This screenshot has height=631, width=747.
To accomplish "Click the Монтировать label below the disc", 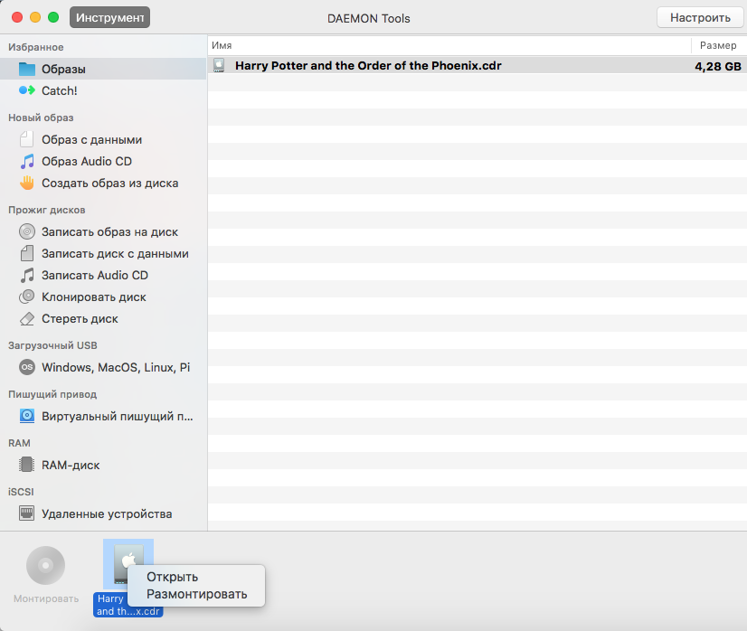I will click(x=46, y=598).
